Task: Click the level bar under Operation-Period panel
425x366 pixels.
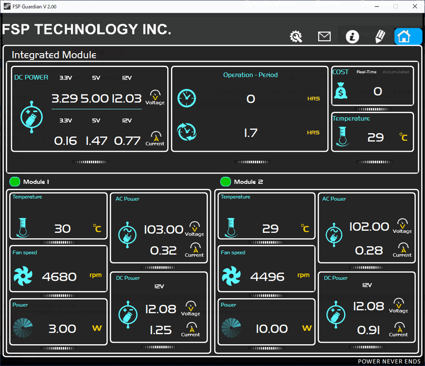Action: (252, 162)
